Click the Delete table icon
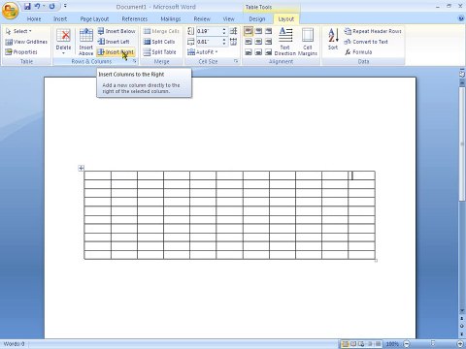 [x=63, y=35]
